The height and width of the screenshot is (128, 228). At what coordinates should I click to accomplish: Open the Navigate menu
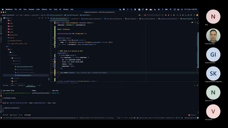click(x=31, y=10)
